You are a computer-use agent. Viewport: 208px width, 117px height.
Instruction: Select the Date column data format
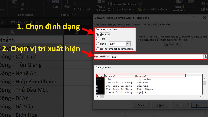coord(98,44)
